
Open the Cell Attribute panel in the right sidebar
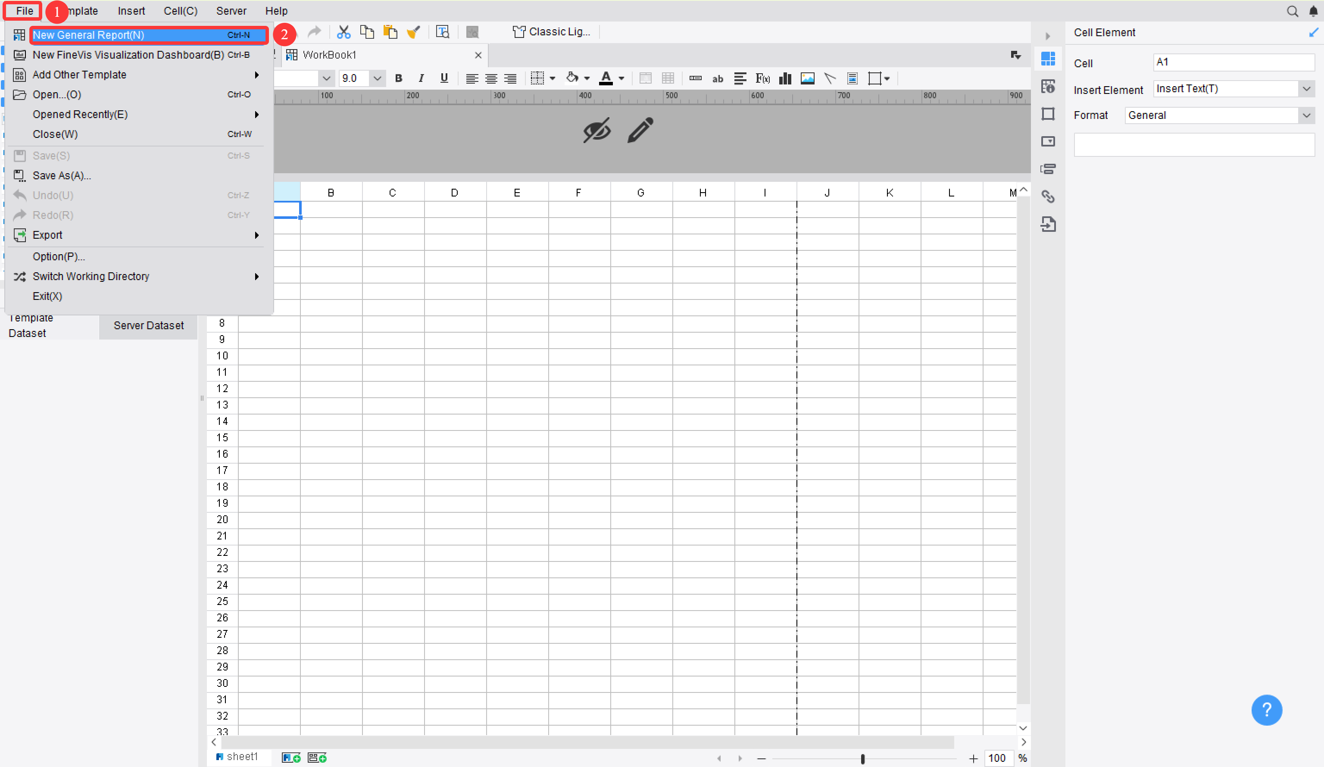coord(1048,86)
